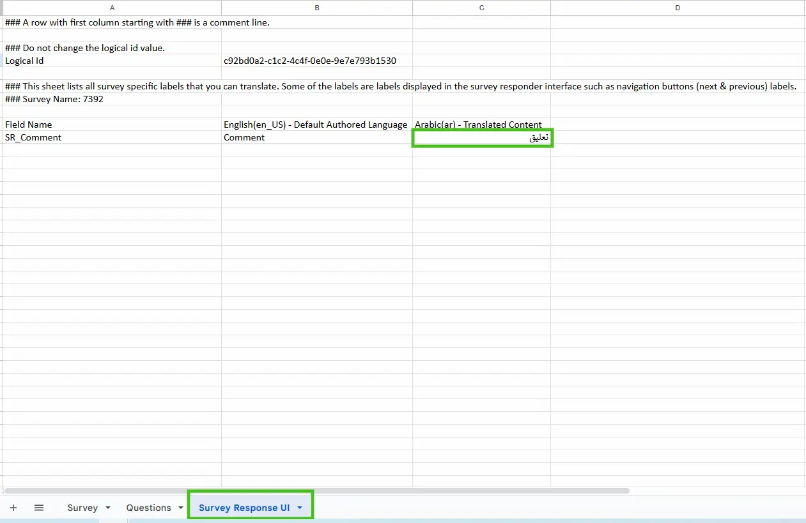The width and height of the screenshot is (806, 523).
Task: Switch to the Questions sheet tab
Action: 147,507
